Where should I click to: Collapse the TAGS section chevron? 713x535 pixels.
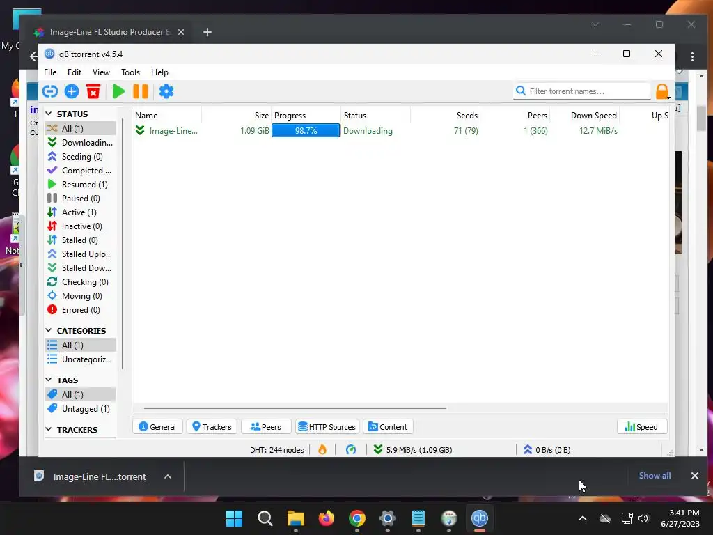(49, 380)
